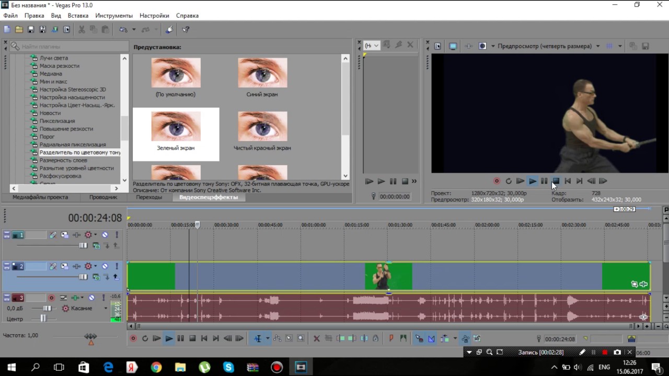This screenshot has width=669, height=376.
Task: Arm audio track 3 for recording
Action: pyautogui.click(x=51, y=298)
